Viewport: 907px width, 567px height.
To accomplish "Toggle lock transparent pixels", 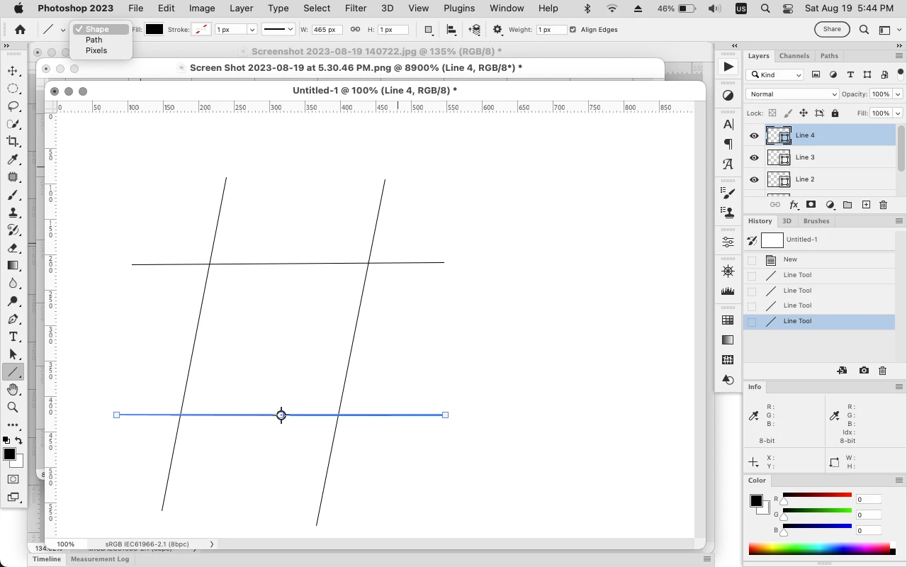I will tap(772, 113).
